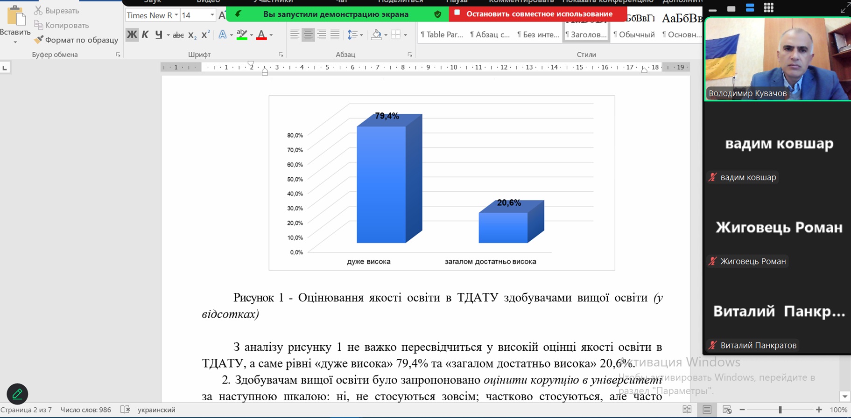Click the proofing status icon in status bar
The width and height of the screenshot is (851, 418).
(x=125, y=410)
